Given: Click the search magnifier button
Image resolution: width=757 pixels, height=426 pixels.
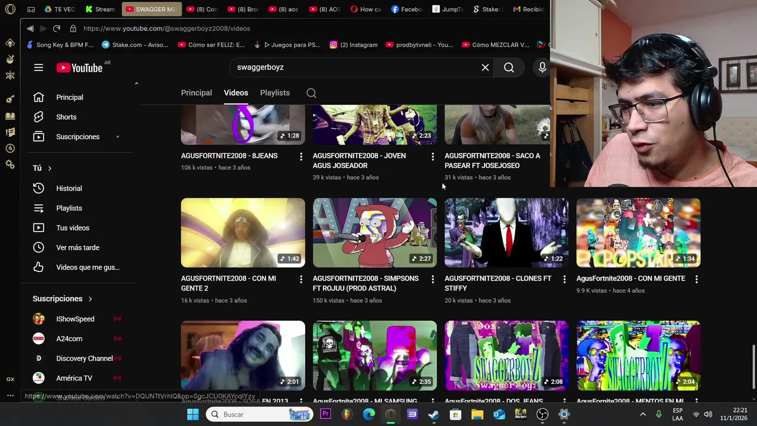Looking at the screenshot, I should pyautogui.click(x=509, y=67).
